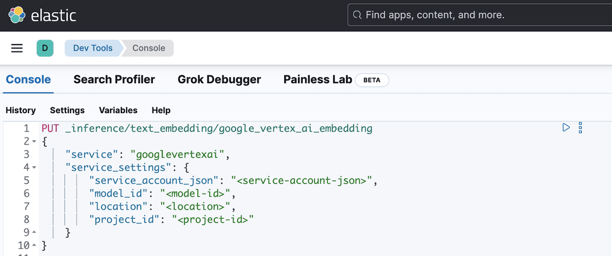This screenshot has height=256, width=612.
Task: Click the Dev Tools breadcrumb
Action: click(92, 48)
